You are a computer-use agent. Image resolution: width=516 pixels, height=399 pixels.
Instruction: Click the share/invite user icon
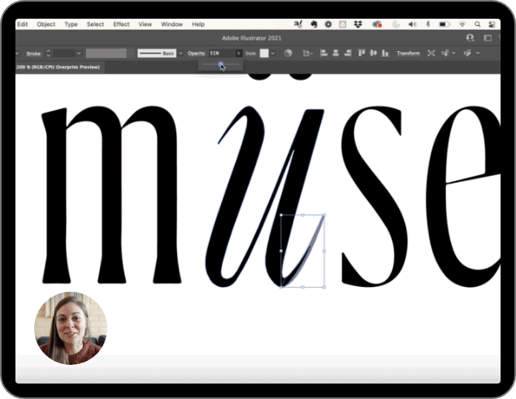tap(470, 38)
